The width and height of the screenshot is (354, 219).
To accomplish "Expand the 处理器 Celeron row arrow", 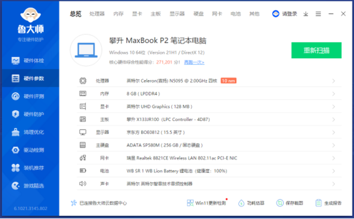I will 333,81.
